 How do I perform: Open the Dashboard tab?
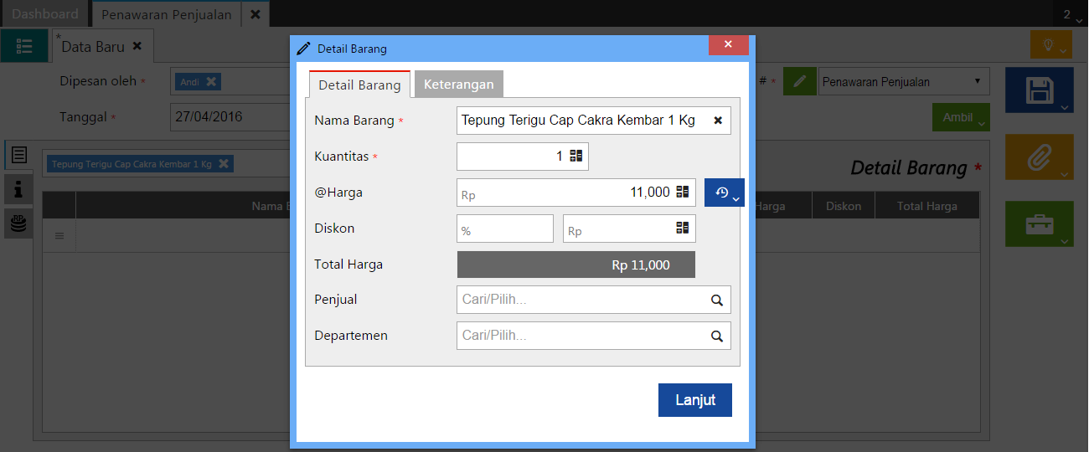(45, 14)
